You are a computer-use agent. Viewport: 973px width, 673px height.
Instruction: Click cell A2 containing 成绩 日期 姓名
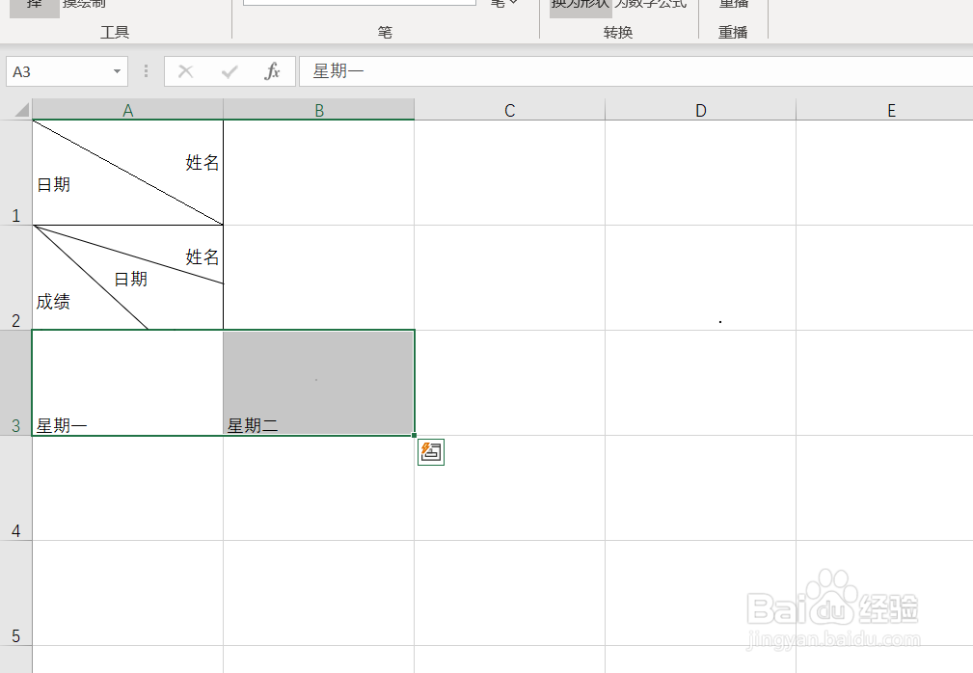[x=128, y=278]
